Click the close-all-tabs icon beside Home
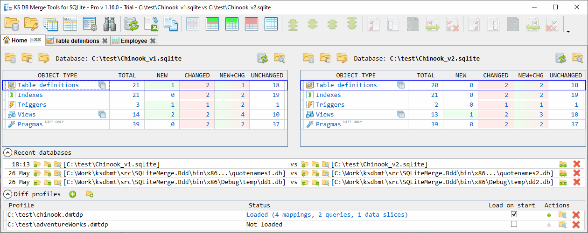 [36, 41]
